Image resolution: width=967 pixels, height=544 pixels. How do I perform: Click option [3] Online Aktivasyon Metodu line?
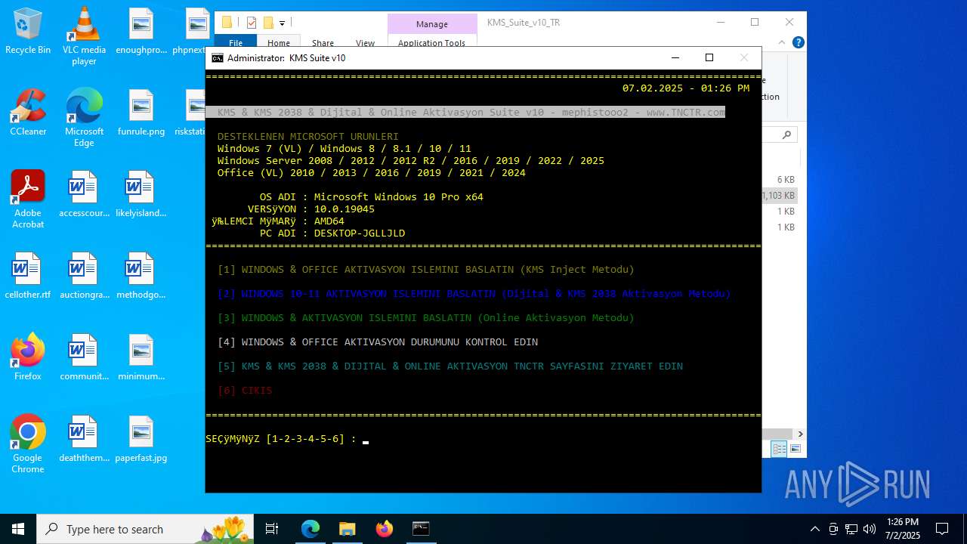426,318
